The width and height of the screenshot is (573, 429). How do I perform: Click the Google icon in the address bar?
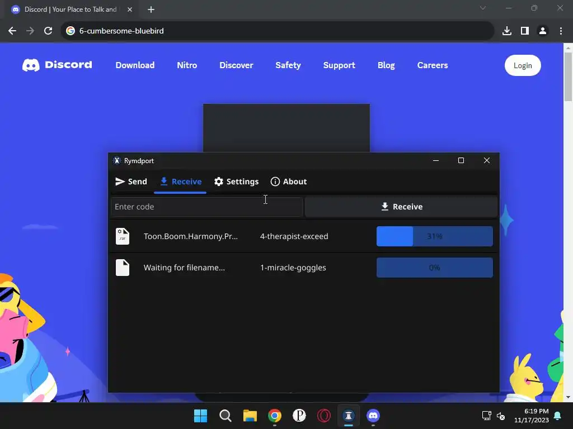point(71,31)
